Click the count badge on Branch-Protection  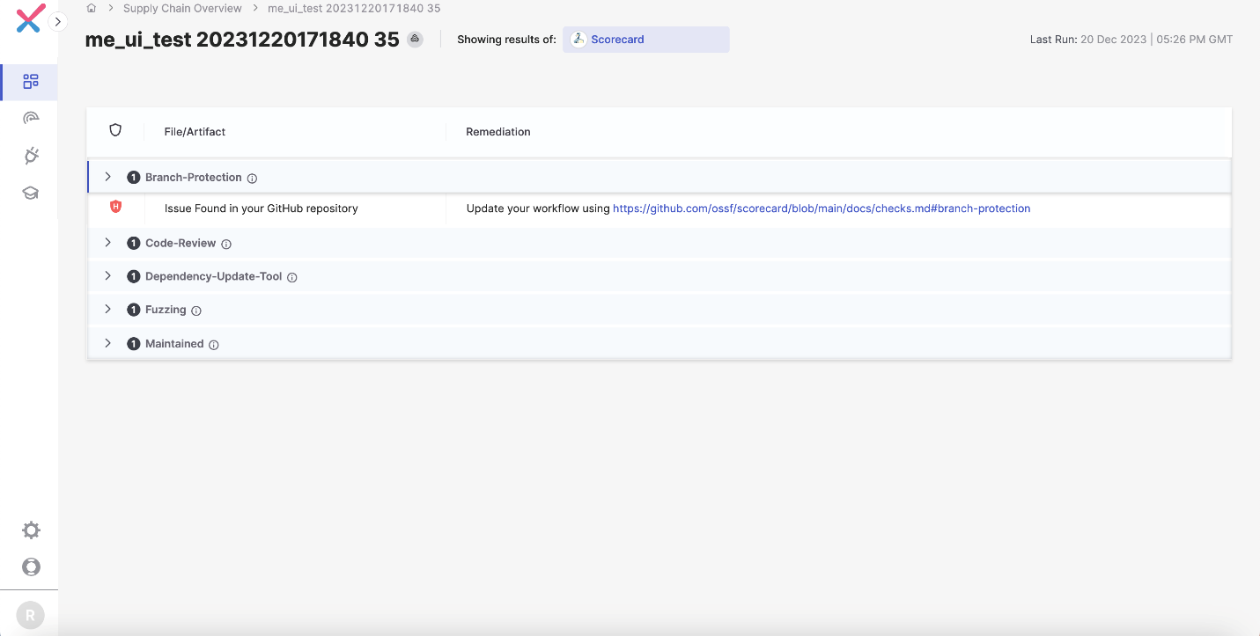pyautogui.click(x=134, y=178)
